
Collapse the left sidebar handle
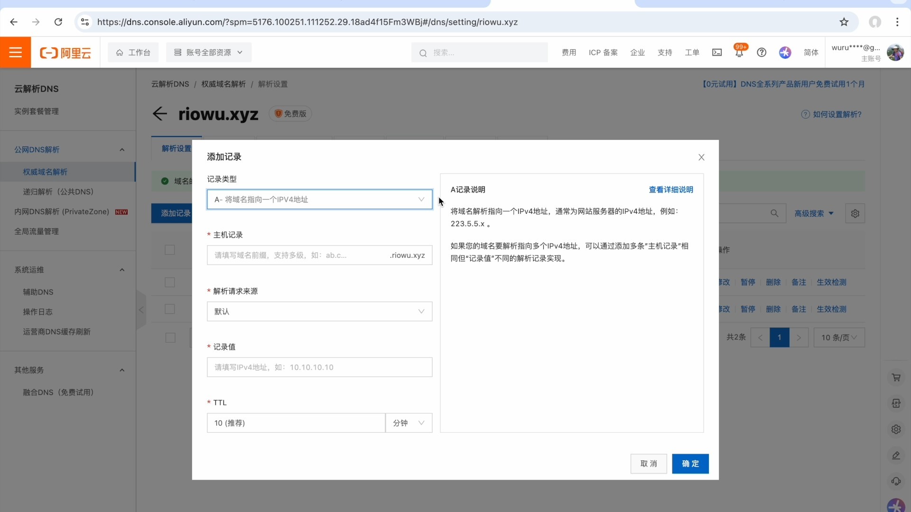pos(141,310)
